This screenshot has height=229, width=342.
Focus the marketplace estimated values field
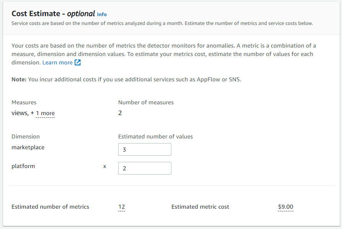point(145,149)
